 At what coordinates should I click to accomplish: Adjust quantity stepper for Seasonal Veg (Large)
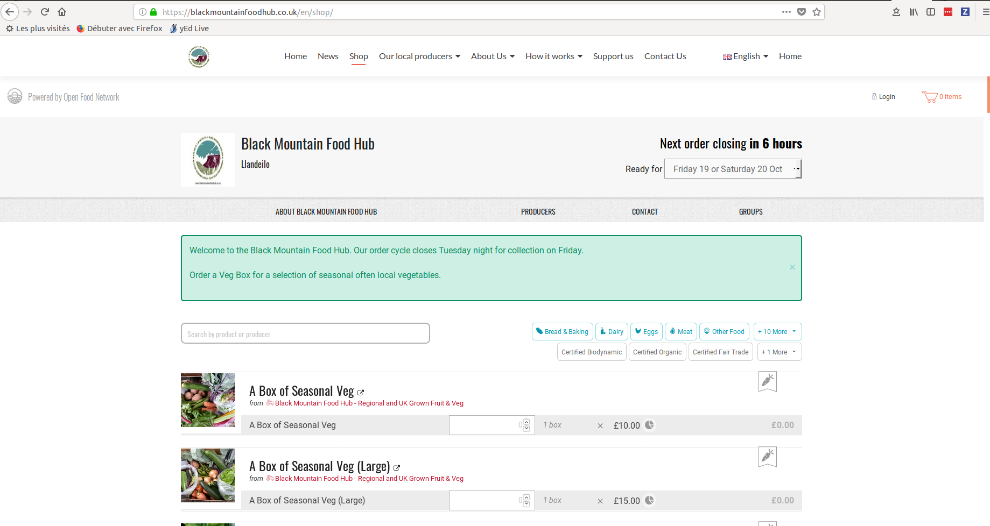526,500
